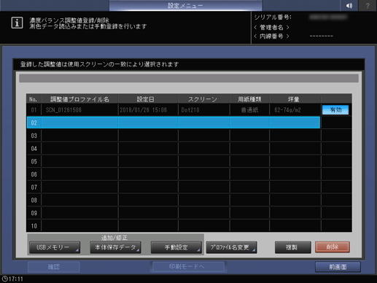The height and width of the screenshot is (283, 377).
Task: Click the clock icon showing 17:11
Action: [x=4, y=279]
